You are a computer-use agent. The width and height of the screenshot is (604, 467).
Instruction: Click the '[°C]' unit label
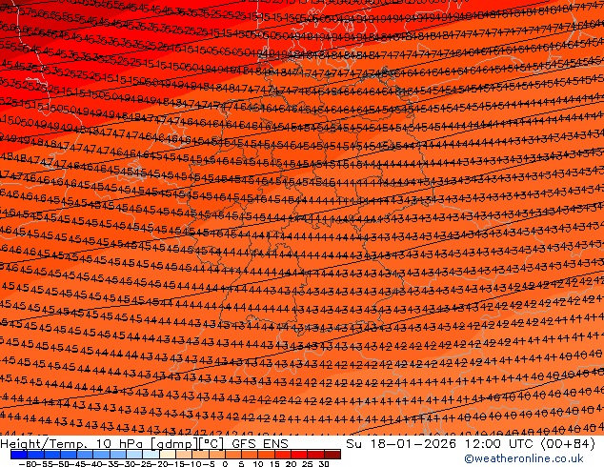point(211,444)
